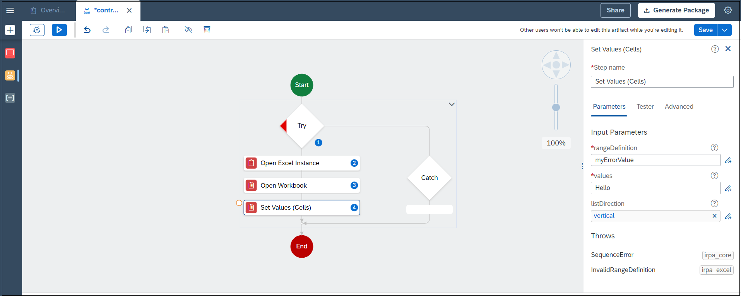741x296 pixels.
Task: Open expression editor for rangeDefinition field
Action: click(728, 160)
